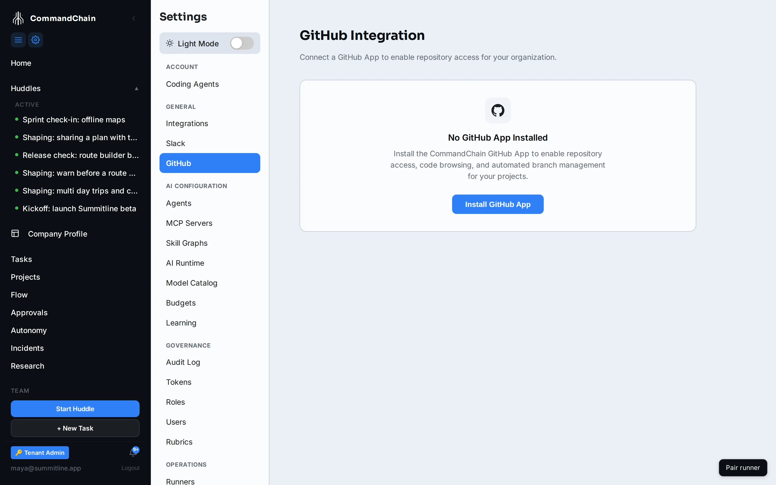Open Shaping: warn before a route huddle
The image size is (776, 485).
click(79, 173)
